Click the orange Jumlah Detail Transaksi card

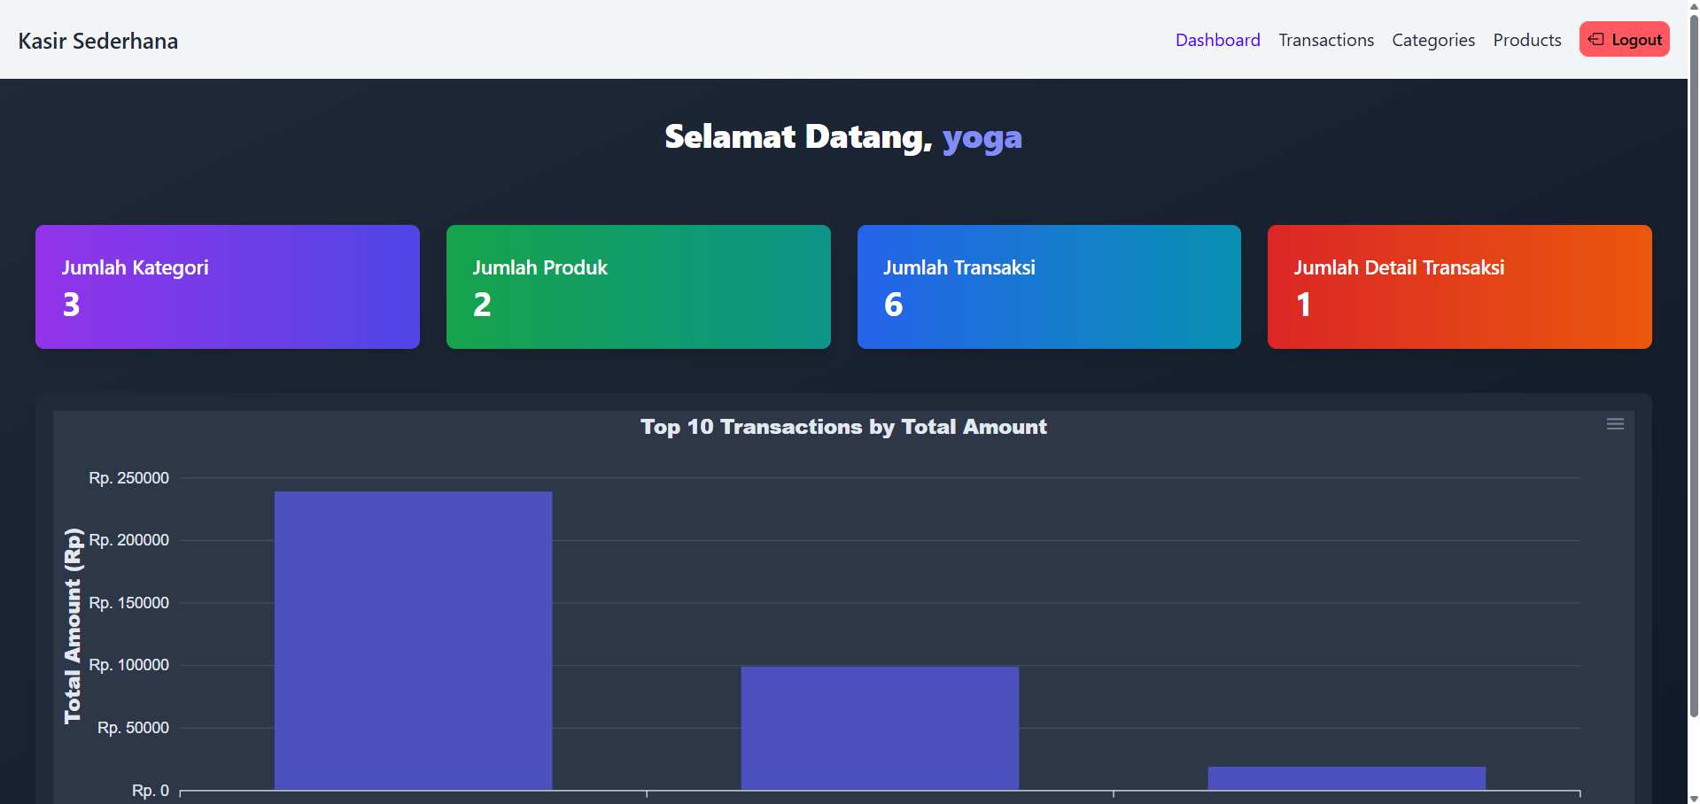[1459, 286]
